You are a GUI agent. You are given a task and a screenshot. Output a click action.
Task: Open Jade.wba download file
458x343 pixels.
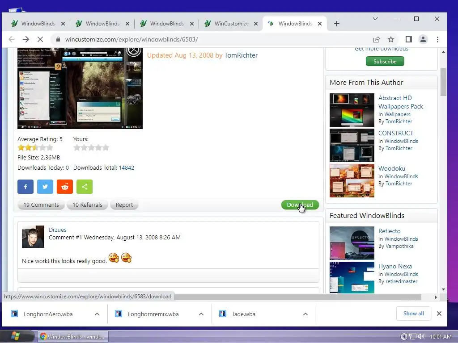(244, 314)
